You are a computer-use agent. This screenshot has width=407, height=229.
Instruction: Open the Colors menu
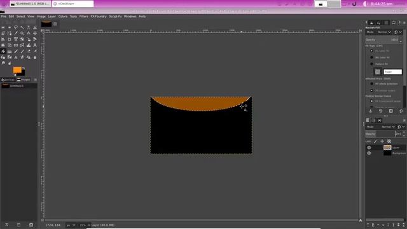coord(63,17)
